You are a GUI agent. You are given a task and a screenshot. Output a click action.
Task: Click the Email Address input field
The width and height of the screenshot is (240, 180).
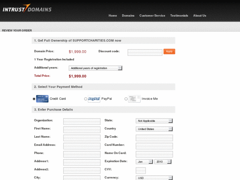click(x=82, y=146)
